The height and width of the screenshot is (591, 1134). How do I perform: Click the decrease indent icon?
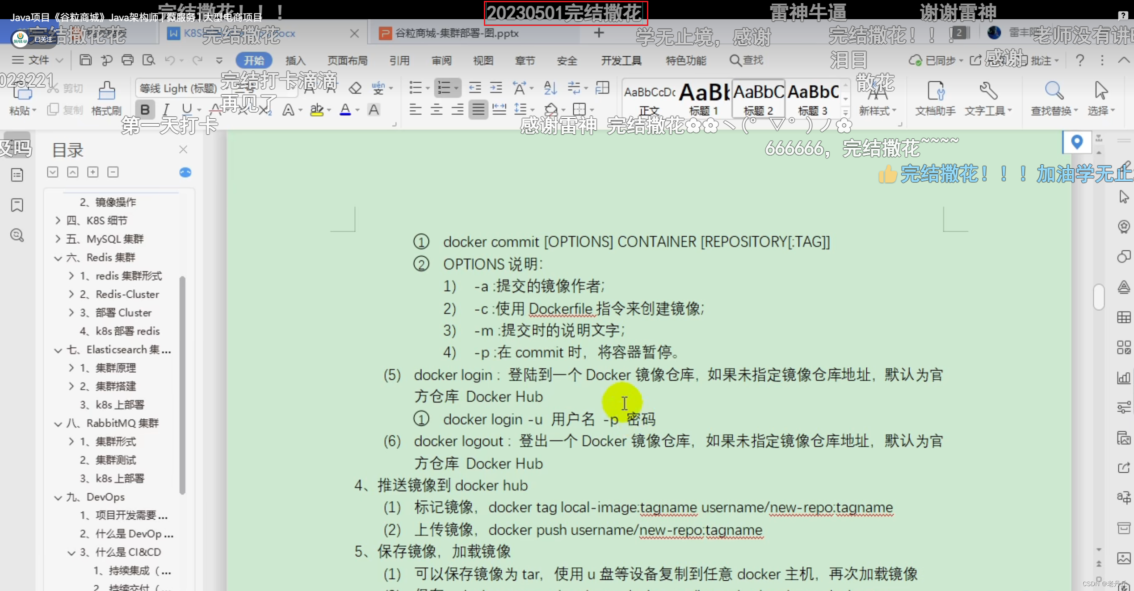tap(475, 88)
